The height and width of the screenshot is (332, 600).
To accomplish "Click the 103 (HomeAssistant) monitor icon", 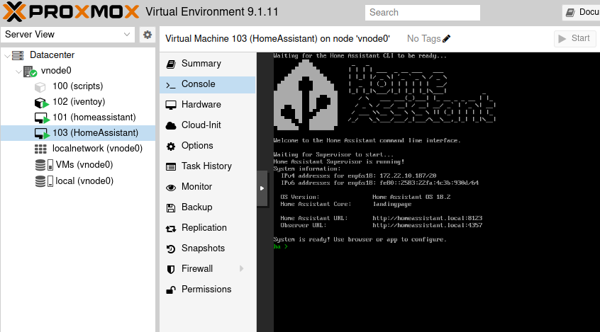I will [x=42, y=134].
